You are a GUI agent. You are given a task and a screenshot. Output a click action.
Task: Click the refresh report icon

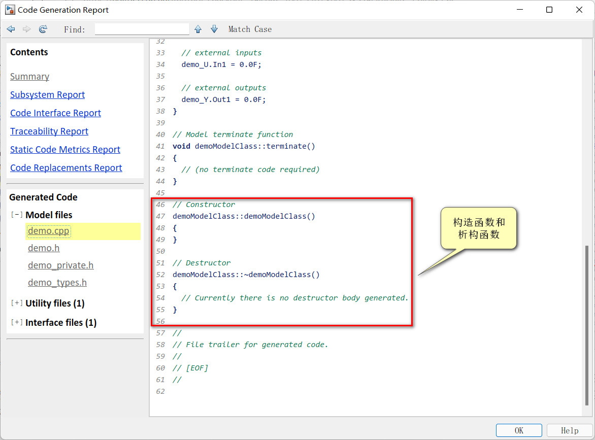tap(43, 29)
